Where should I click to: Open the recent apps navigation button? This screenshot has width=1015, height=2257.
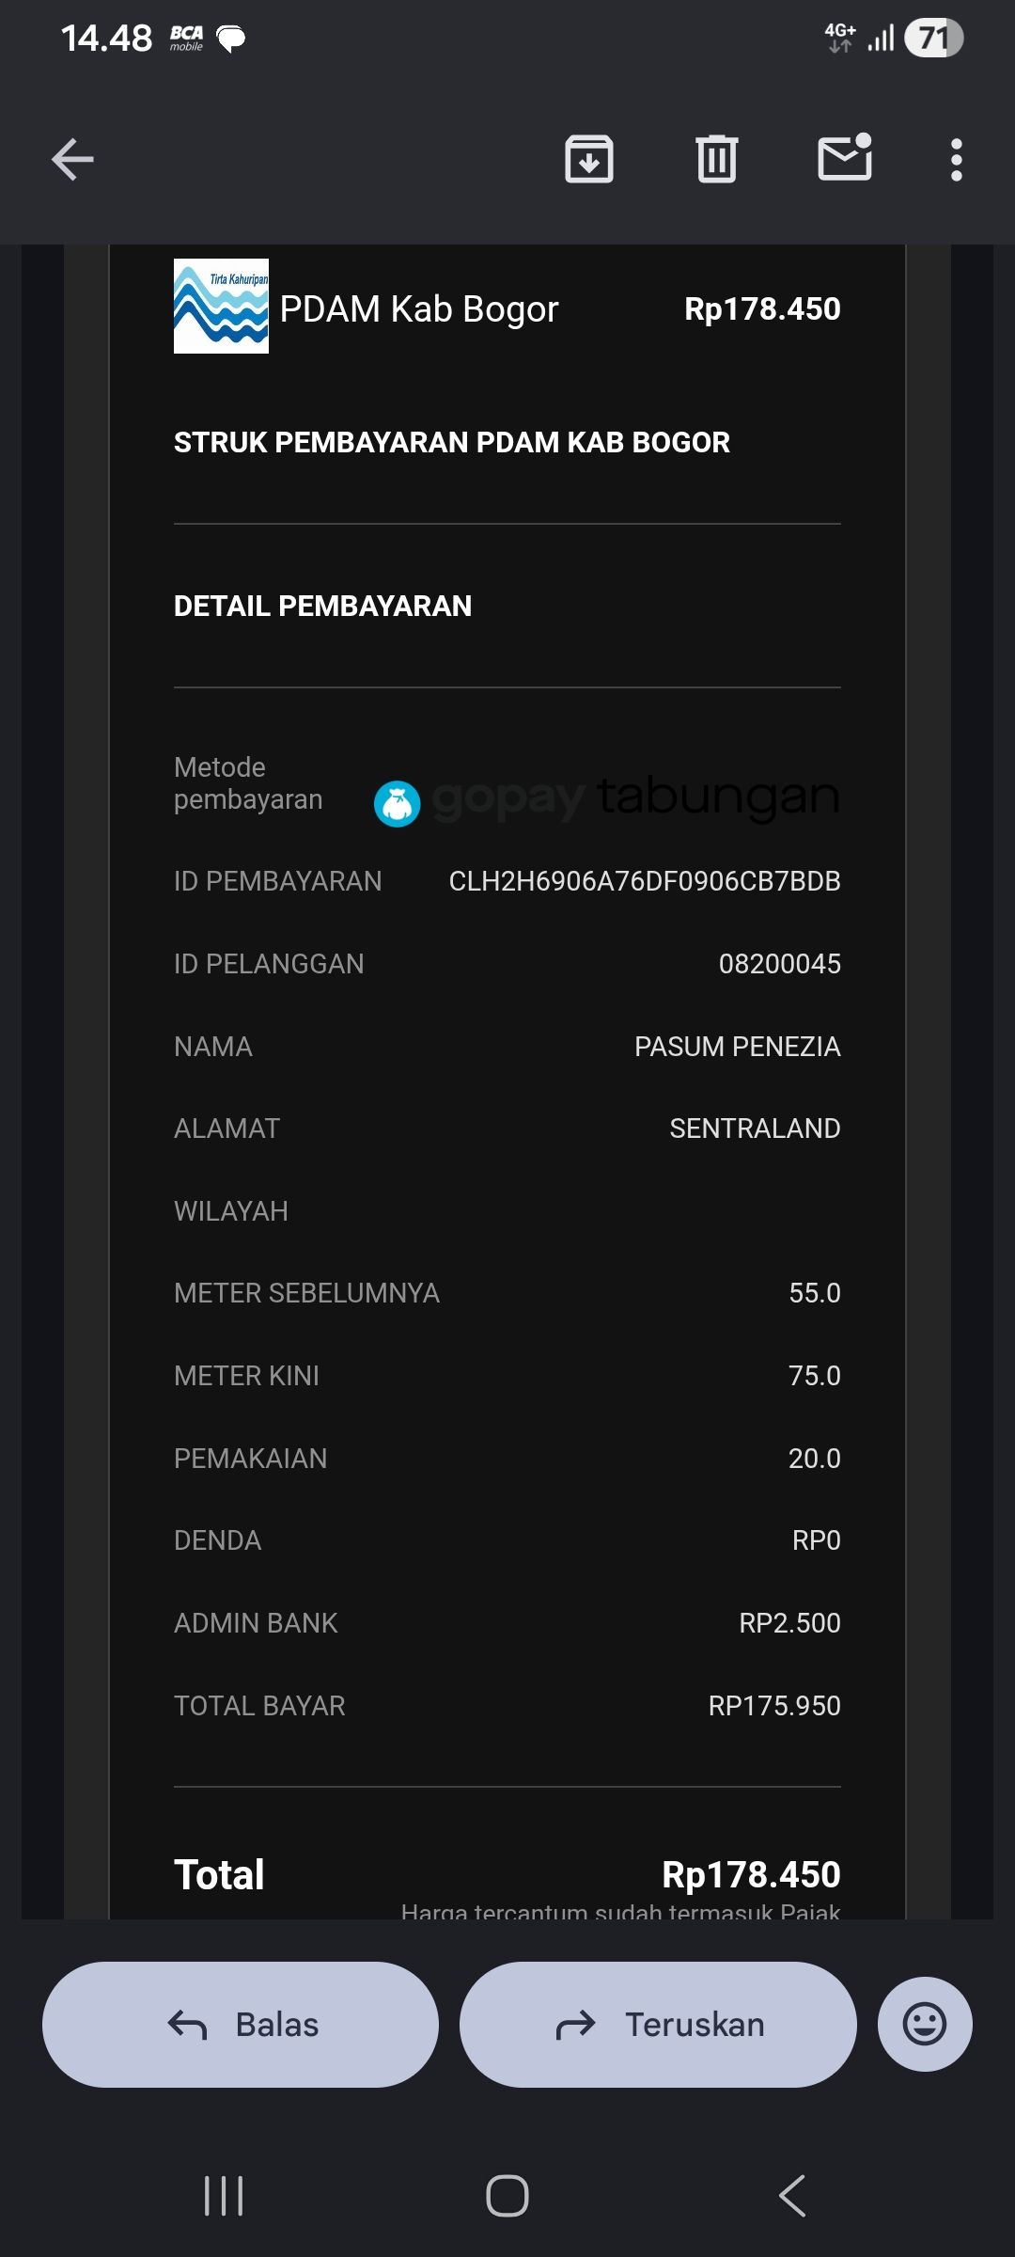pos(224,2196)
